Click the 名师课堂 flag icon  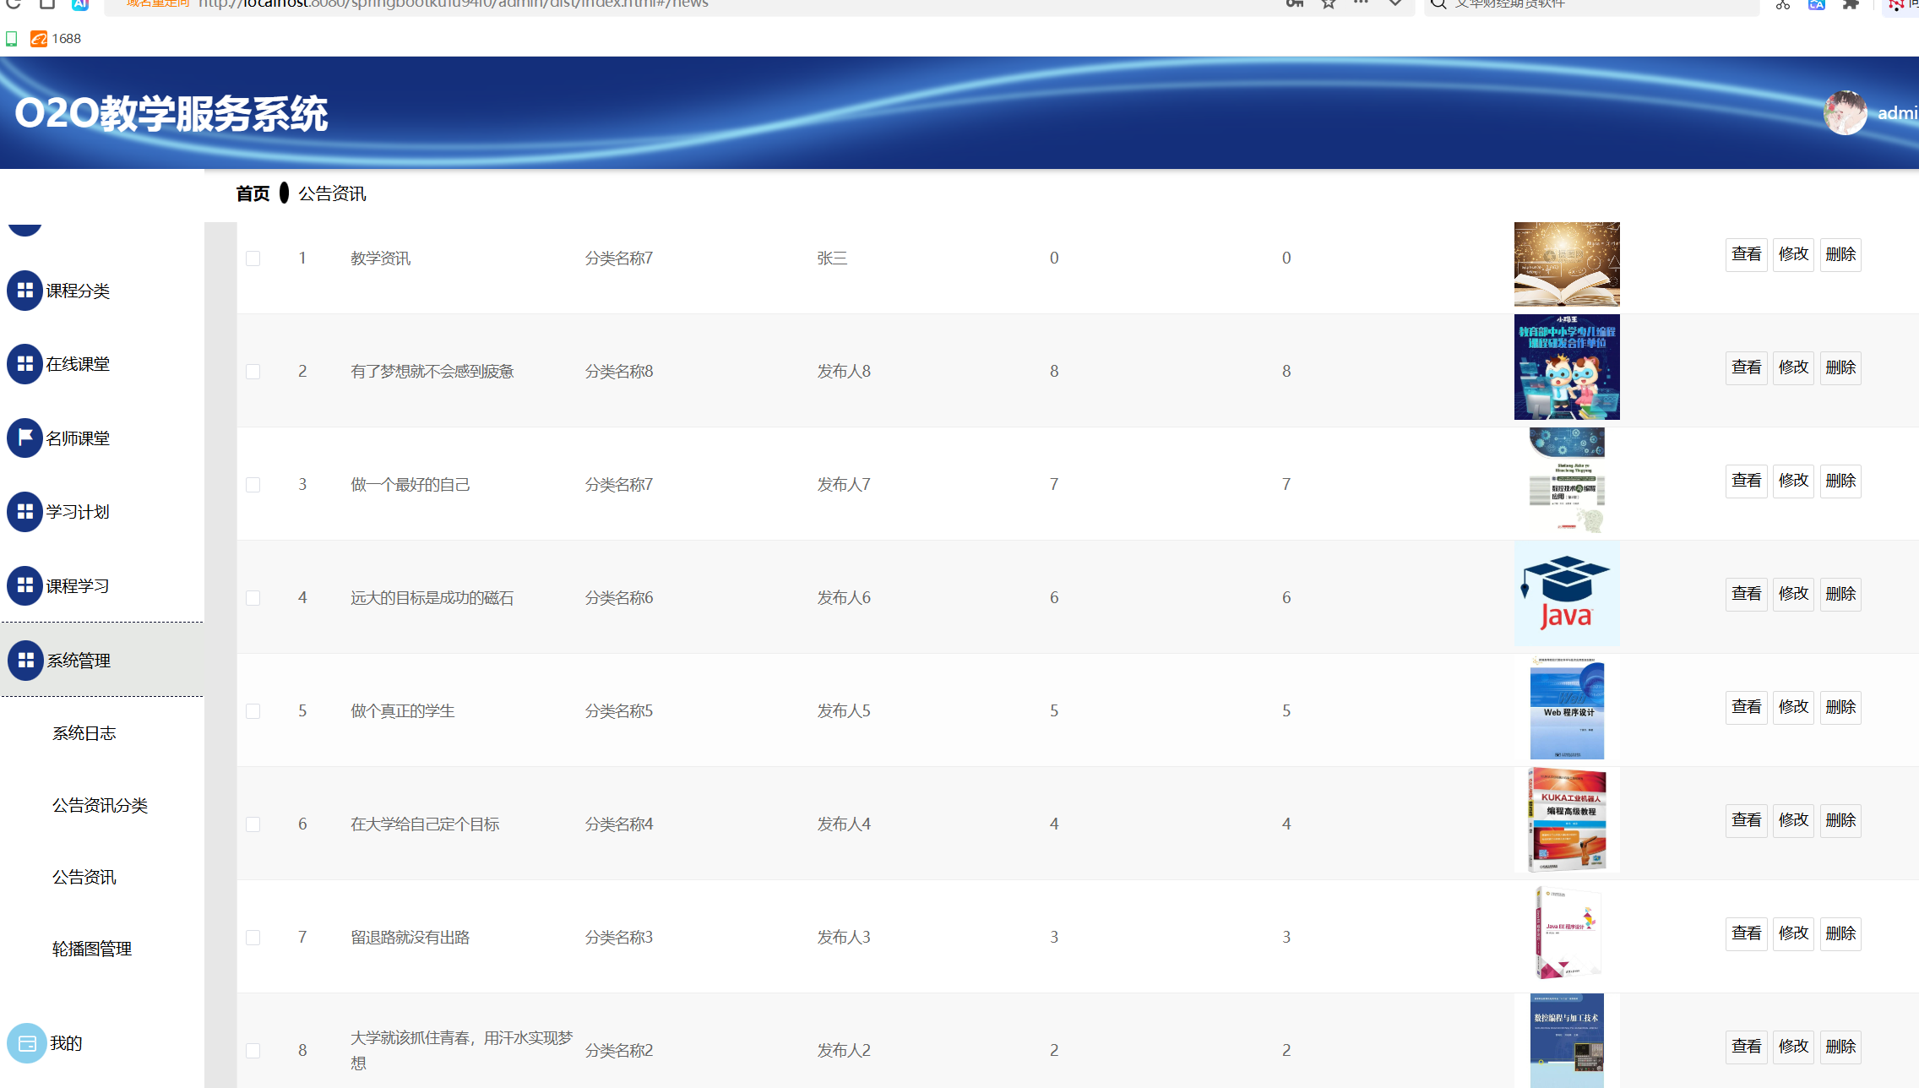(x=25, y=438)
